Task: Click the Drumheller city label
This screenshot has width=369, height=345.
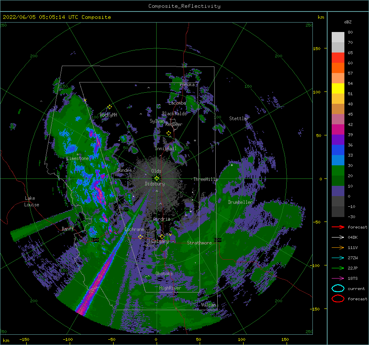Action: [240, 202]
